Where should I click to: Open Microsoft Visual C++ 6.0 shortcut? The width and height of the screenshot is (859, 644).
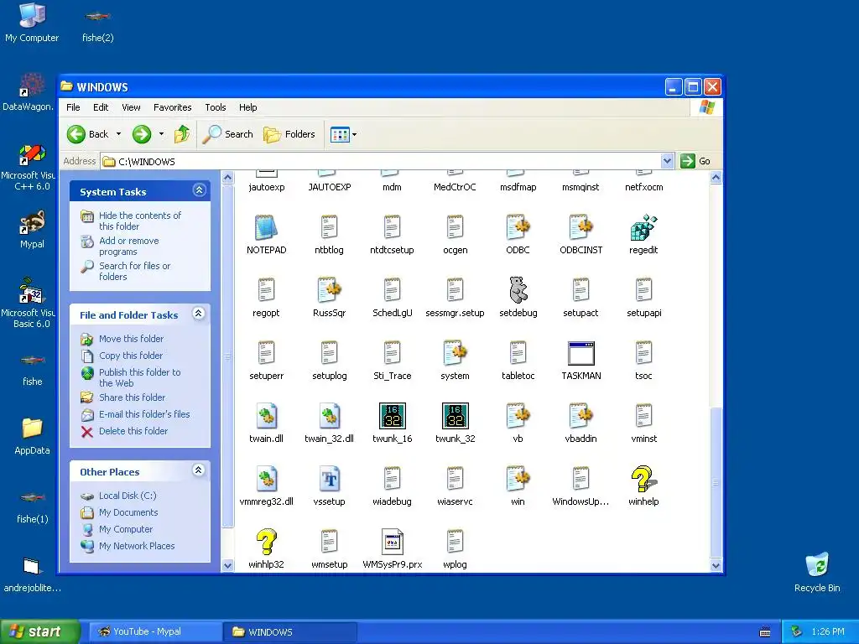[x=32, y=154]
